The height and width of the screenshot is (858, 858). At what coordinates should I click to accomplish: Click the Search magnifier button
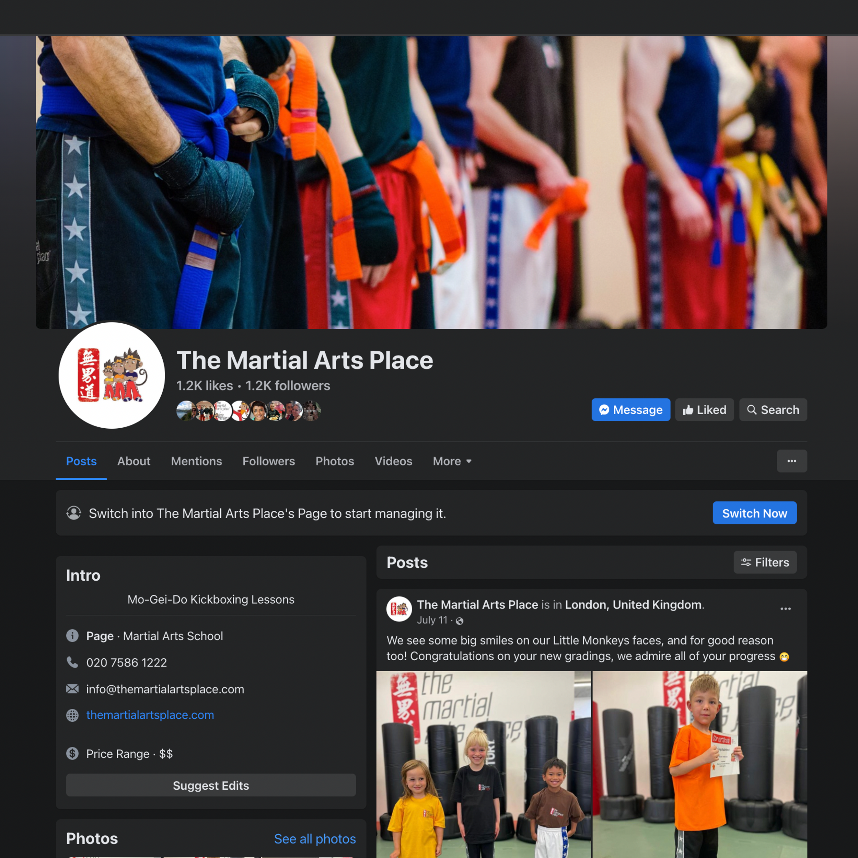click(773, 409)
